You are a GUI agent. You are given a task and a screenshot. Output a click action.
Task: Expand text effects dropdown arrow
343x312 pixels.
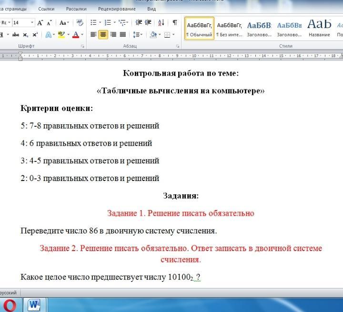pyautogui.click(x=54, y=35)
